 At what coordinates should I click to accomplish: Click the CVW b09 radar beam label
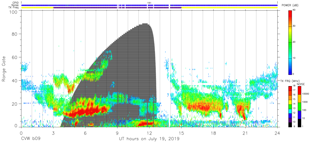click(31, 139)
